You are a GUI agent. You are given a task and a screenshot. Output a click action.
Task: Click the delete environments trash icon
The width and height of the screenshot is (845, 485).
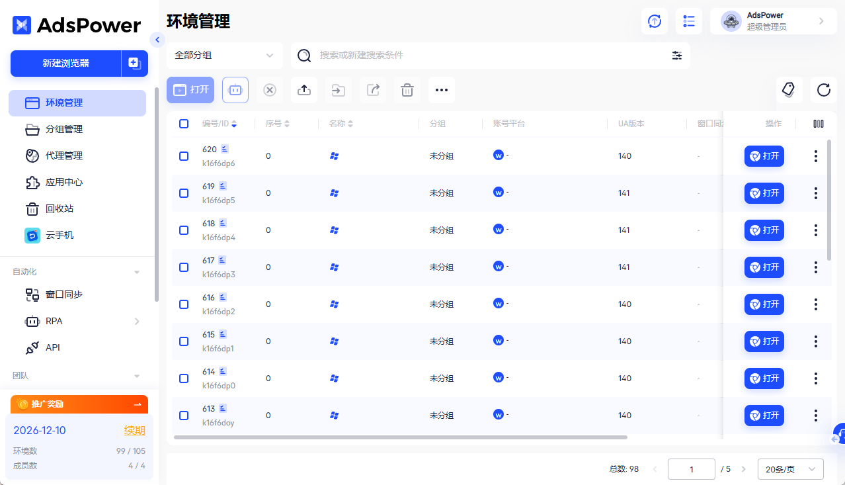tap(407, 89)
